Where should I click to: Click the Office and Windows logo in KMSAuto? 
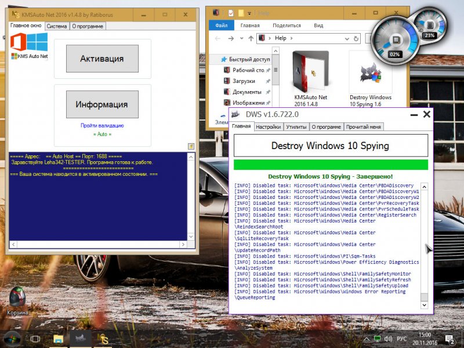click(29, 42)
